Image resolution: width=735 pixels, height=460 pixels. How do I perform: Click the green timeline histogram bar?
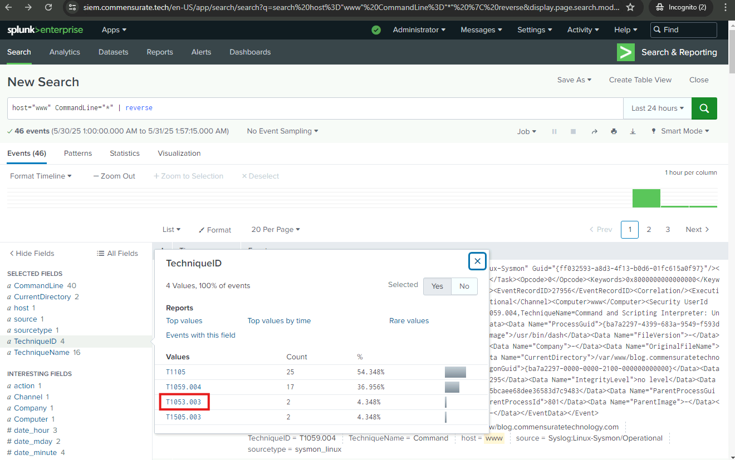coord(646,198)
